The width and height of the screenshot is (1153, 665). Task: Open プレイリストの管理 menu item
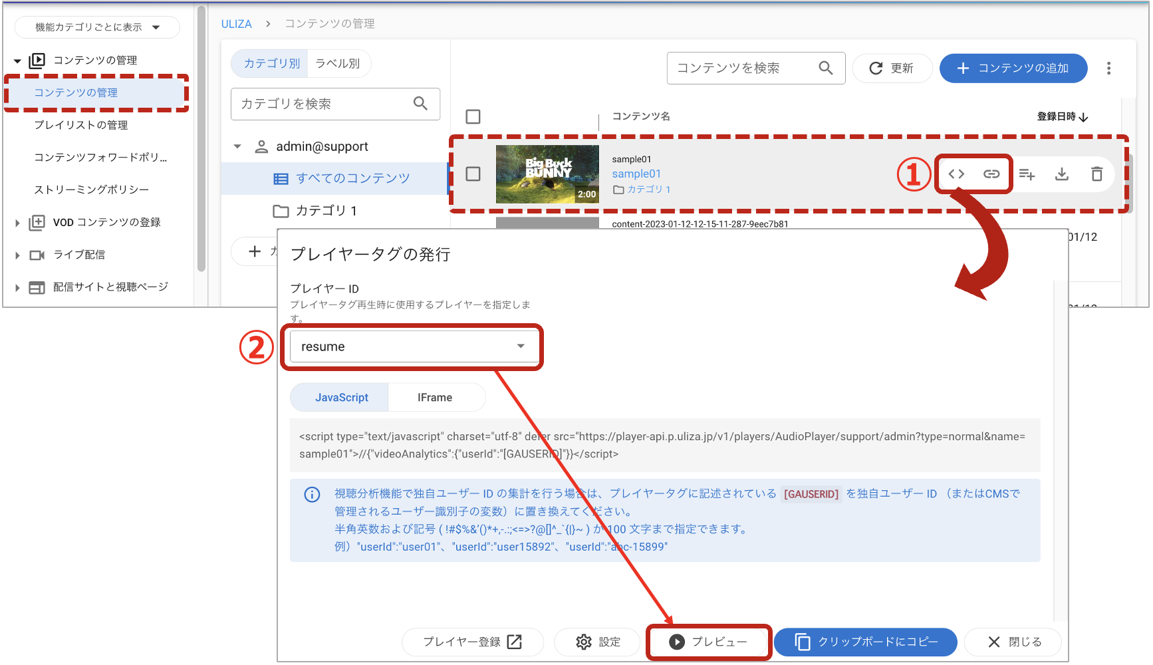click(81, 125)
